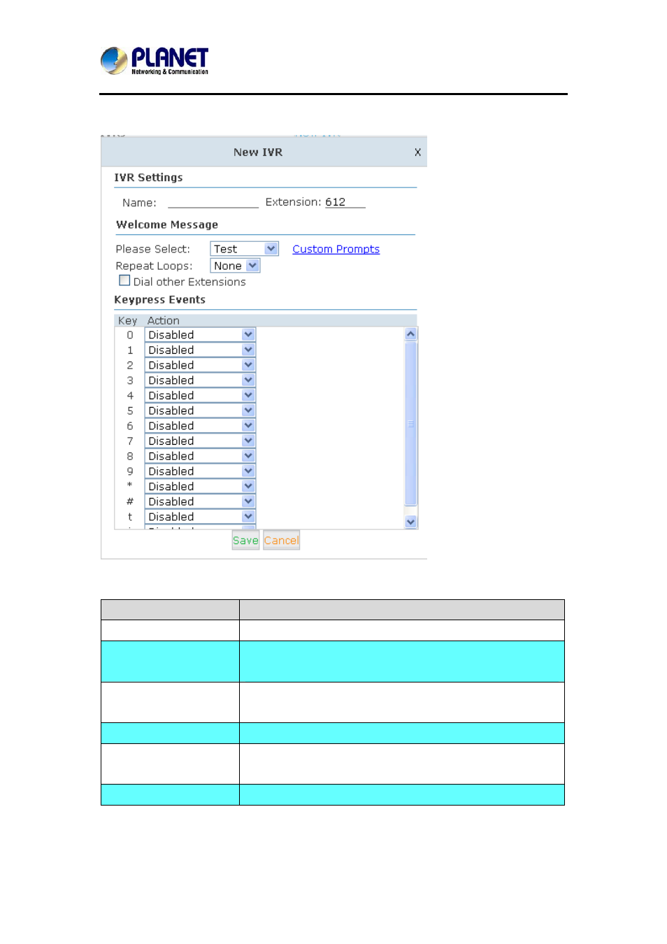Click the Welcome Message heading
The image size is (667, 944).
point(167,224)
